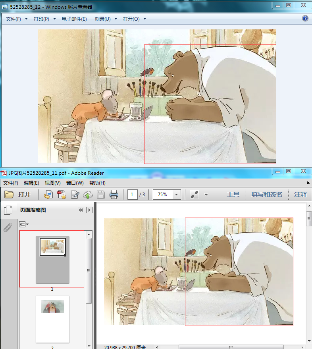Click the 打开 folder button in Adobe Reader
312x349 pixels.
pyautogui.click(x=17, y=194)
